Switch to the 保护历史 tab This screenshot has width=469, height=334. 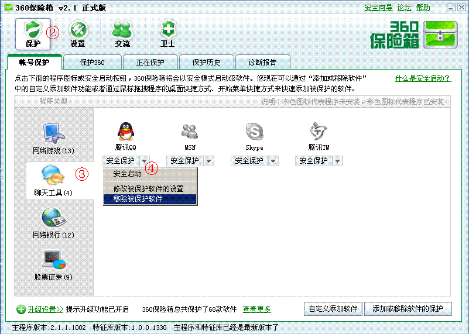pyautogui.click(x=206, y=63)
